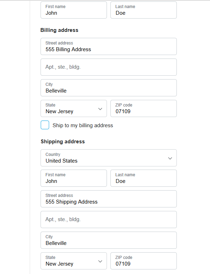Check Ship to my billing address box
Viewport: 210px width, 274px height.
[x=45, y=125]
